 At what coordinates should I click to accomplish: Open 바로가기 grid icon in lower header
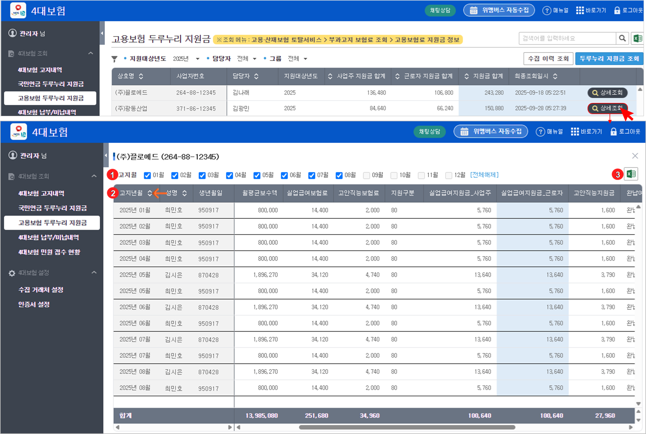575,132
